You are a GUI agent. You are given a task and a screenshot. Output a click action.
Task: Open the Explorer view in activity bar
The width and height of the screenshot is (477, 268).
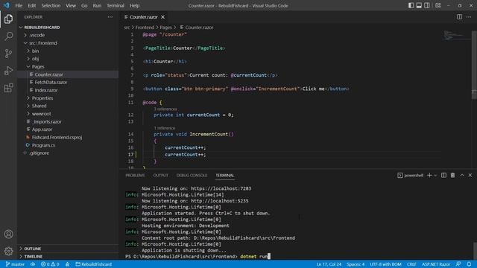click(x=8, y=19)
